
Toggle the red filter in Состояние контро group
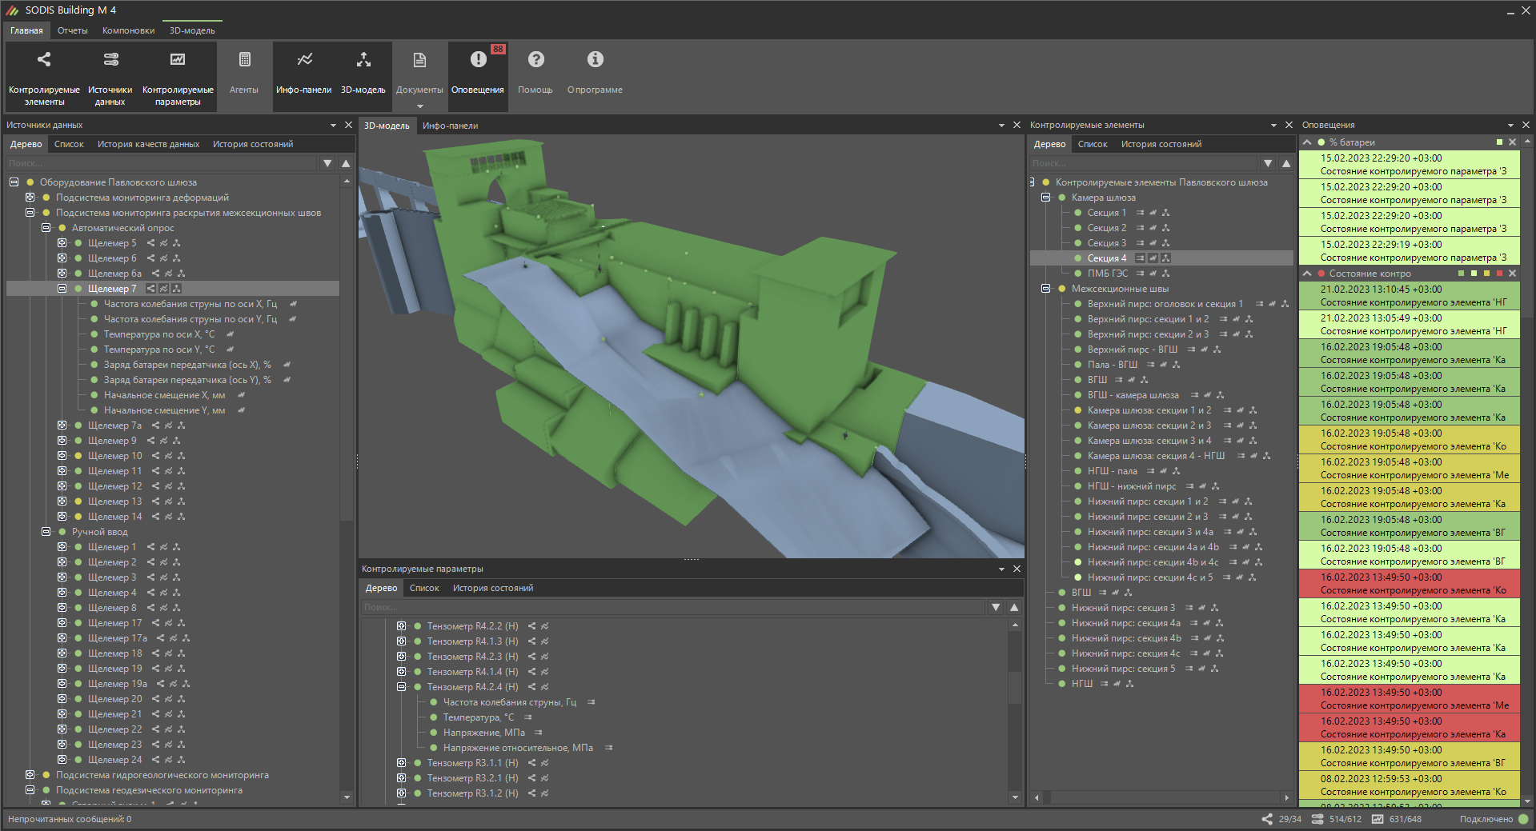[x=1499, y=274]
